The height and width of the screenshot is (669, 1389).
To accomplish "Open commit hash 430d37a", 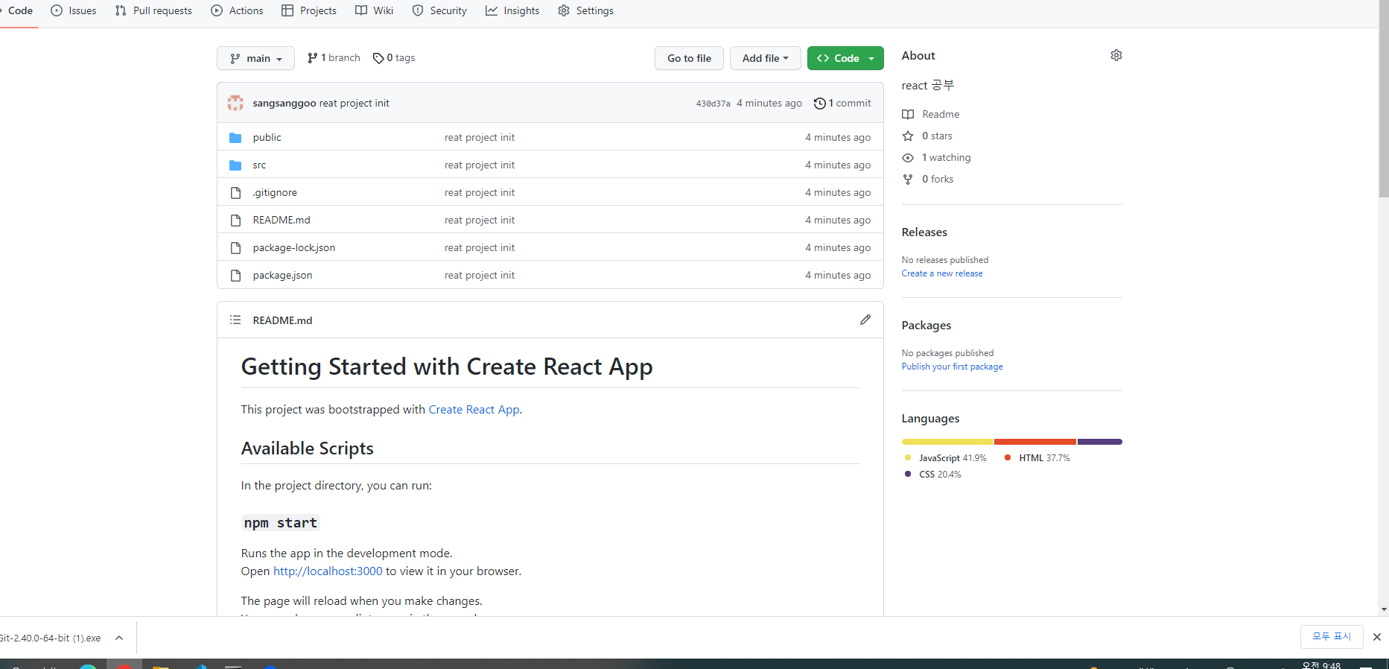I will pos(713,104).
